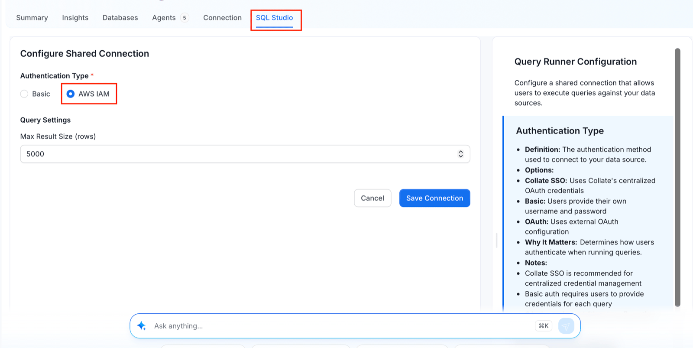Click the Authentication Type help section heading
The image size is (693, 348).
560,131
